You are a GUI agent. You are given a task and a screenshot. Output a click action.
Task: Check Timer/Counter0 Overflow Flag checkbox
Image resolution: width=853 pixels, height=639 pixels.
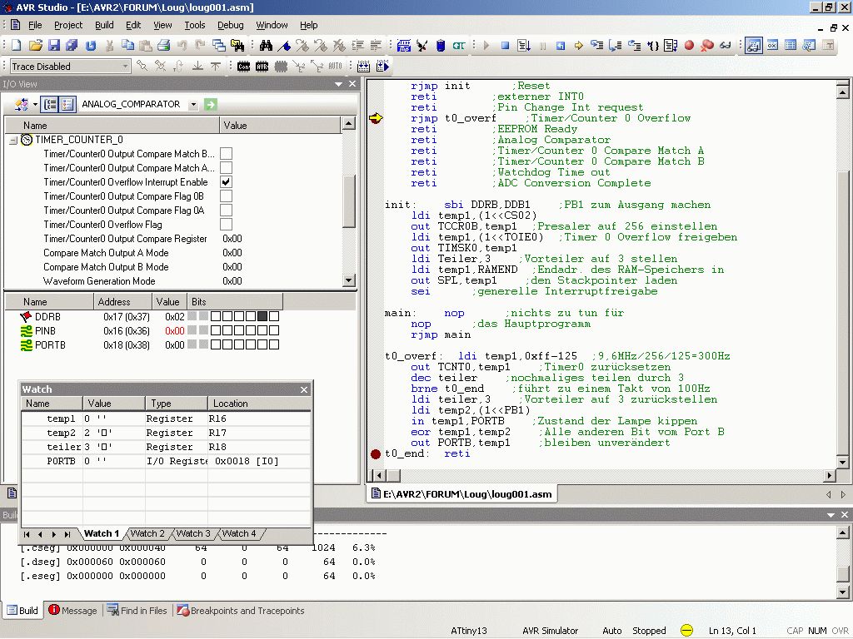click(226, 225)
